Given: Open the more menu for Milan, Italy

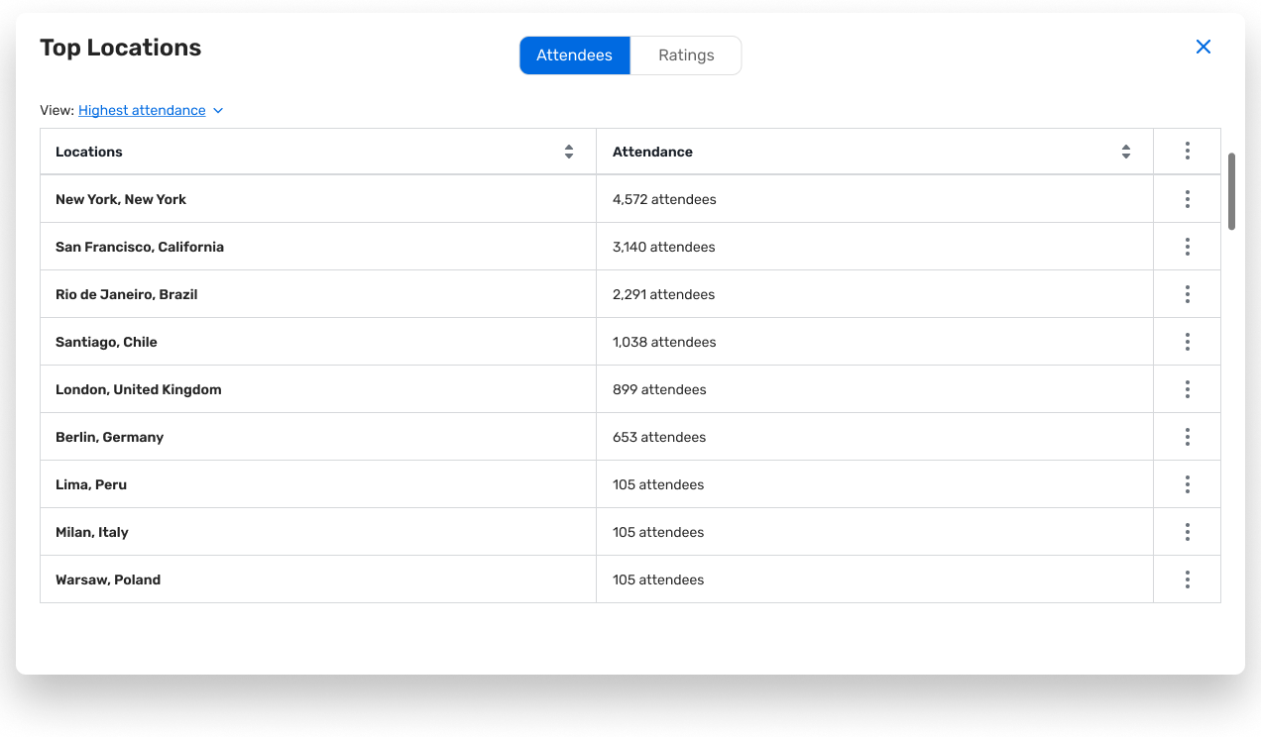Looking at the screenshot, I should (1187, 532).
